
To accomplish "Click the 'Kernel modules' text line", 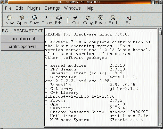I will click(x=68, y=66).
